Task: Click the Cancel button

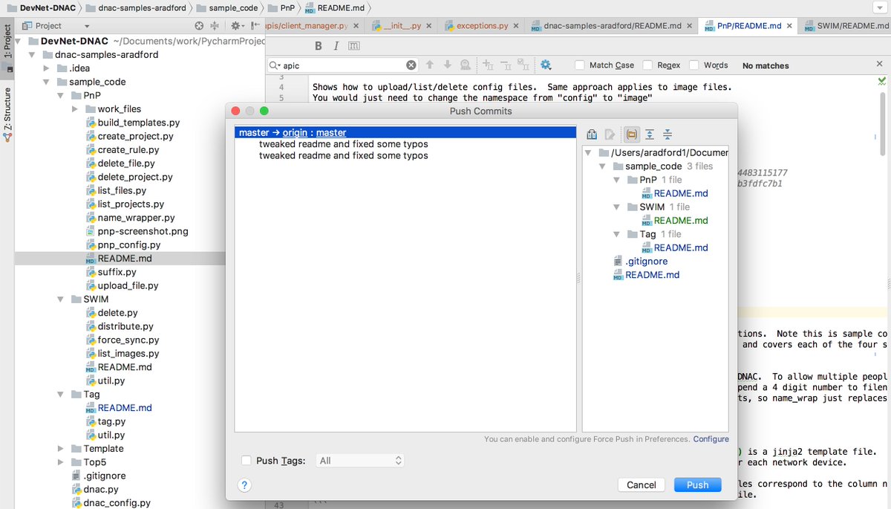Action: point(641,484)
